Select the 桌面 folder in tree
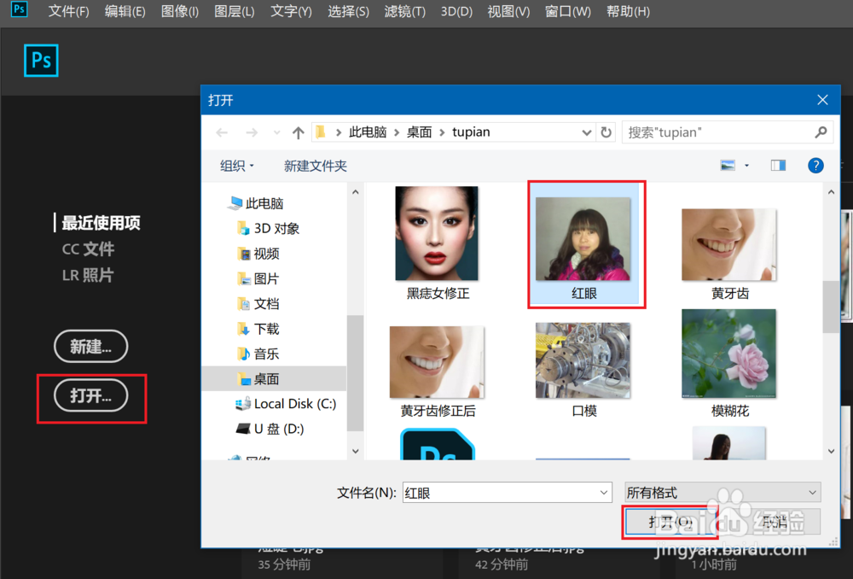Viewport: 853px width, 579px height. pyautogui.click(x=259, y=378)
